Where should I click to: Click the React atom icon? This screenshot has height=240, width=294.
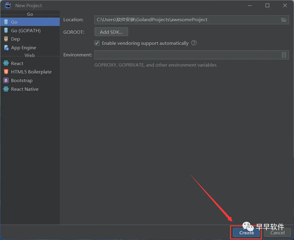(6, 63)
